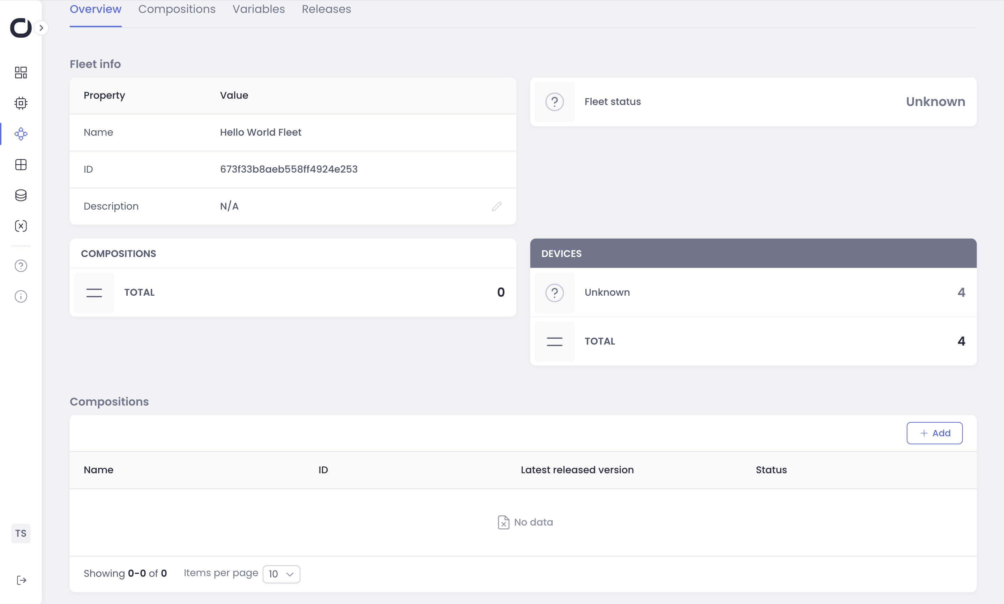Click the Add composition button
This screenshot has height=604, width=1004.
click(934, 433)
